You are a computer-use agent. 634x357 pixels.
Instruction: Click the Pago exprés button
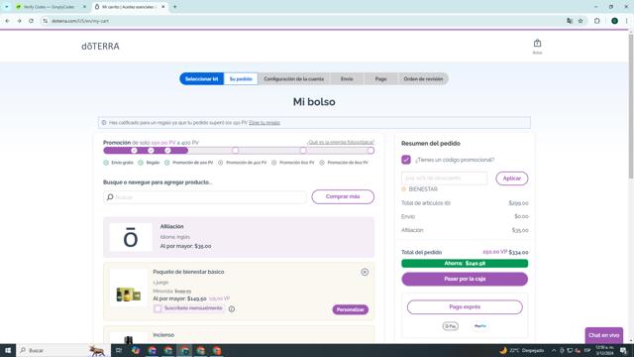[465, 307]
